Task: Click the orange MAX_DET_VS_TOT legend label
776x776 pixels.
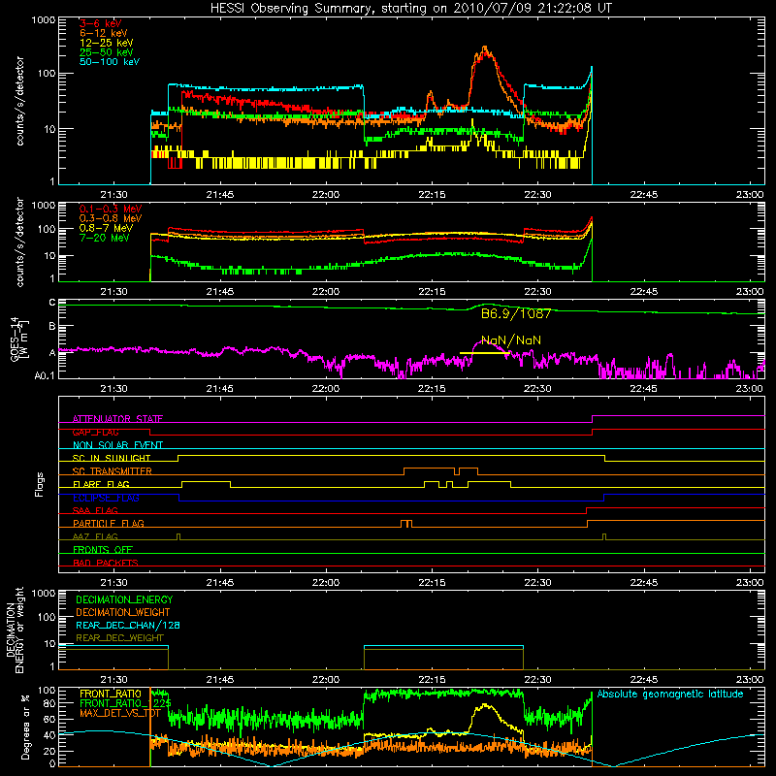Action: (119, 713)
